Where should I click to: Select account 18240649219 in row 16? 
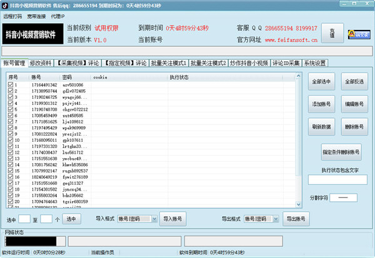point(44,177)
